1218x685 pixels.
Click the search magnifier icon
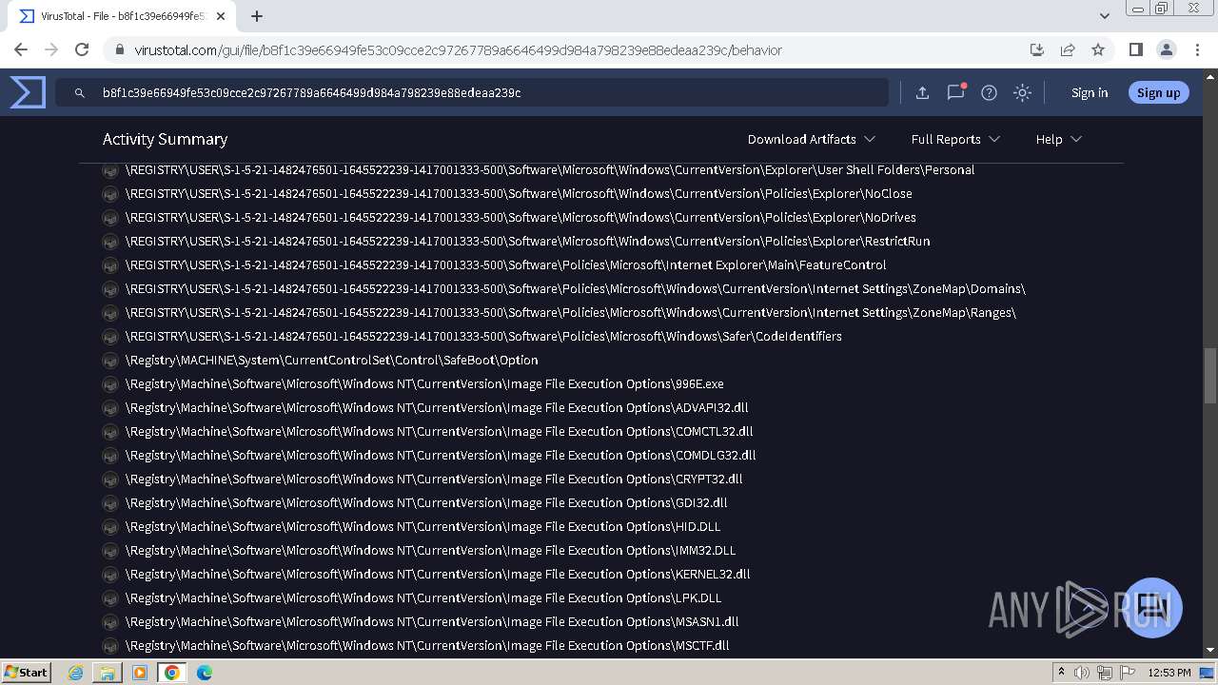click(80, 93)
